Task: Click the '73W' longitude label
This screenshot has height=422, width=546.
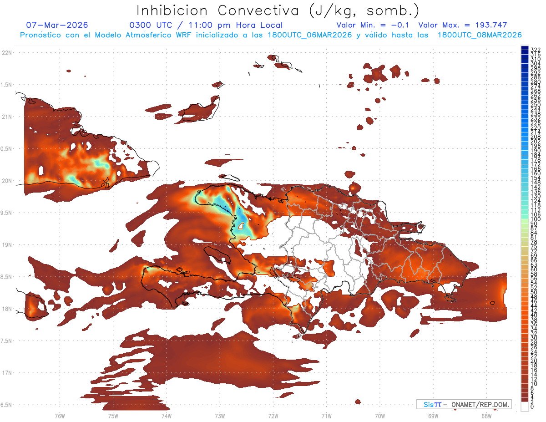Action: point(220,416)
